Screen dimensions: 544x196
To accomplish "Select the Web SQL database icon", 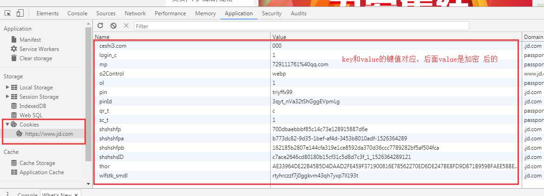I will (x=14, y=115).
